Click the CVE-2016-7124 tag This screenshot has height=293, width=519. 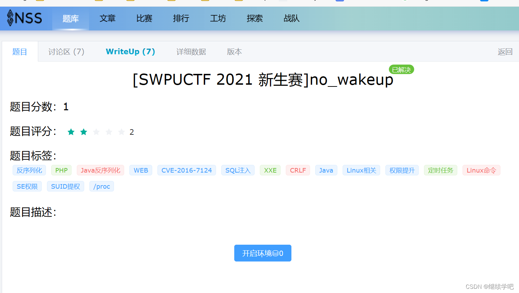point(187,170)
